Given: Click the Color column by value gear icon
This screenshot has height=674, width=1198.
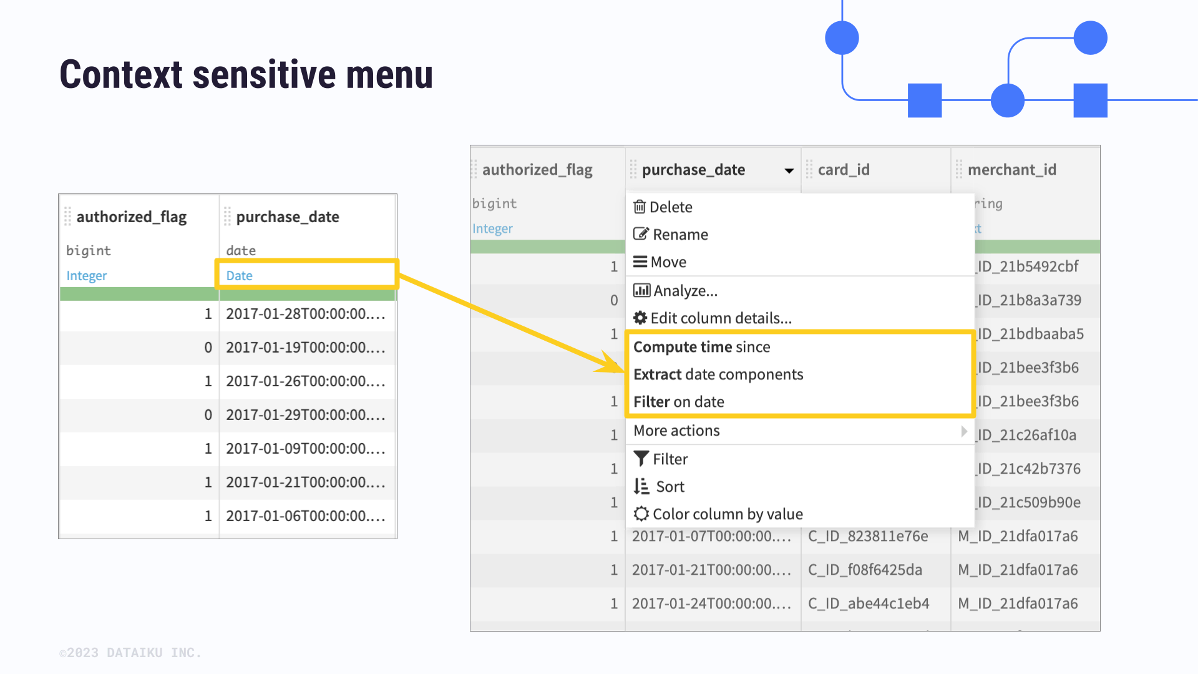Looking at the screenshot, I should 641,514.
